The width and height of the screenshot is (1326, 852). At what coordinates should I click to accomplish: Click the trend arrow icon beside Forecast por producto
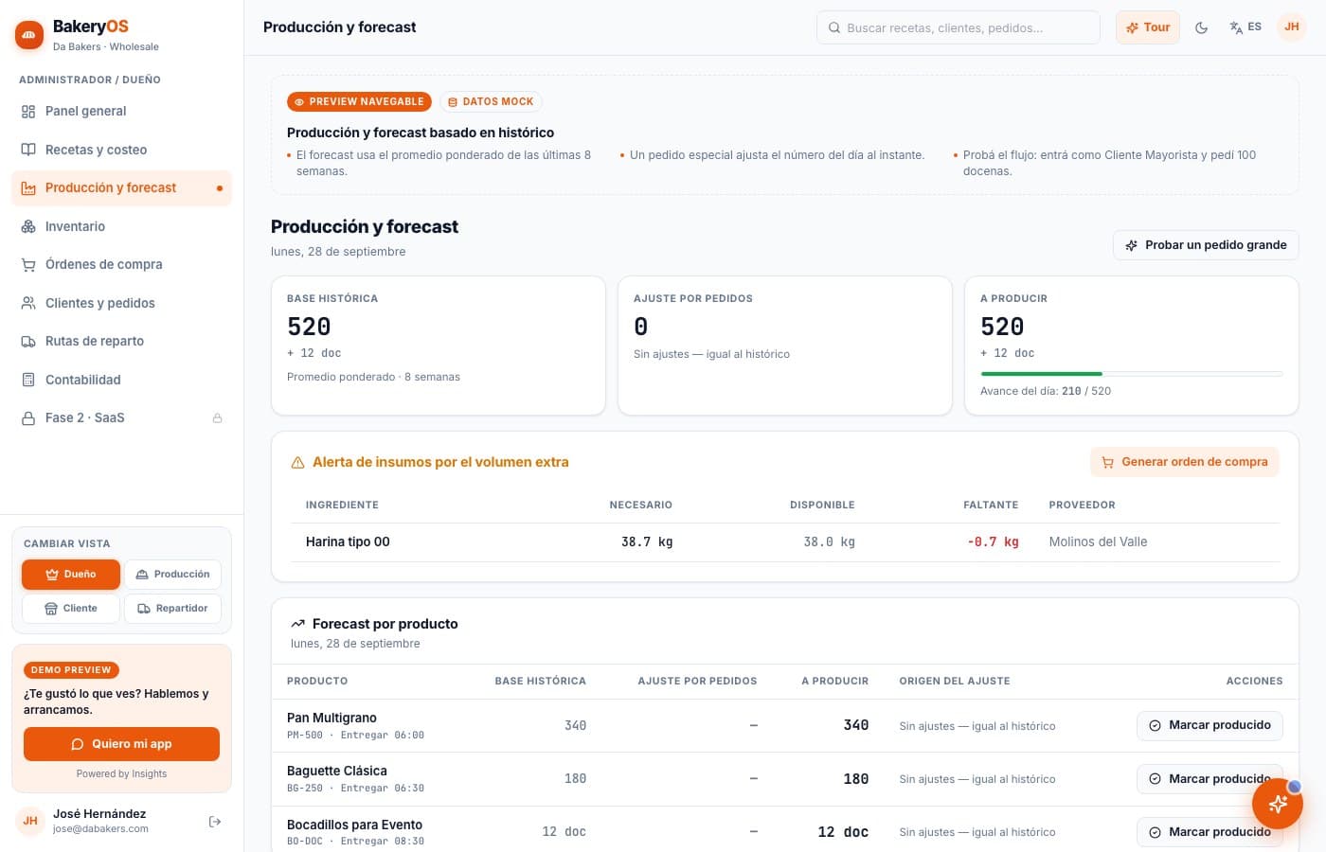pyautogui.click(x=297, y=624)
